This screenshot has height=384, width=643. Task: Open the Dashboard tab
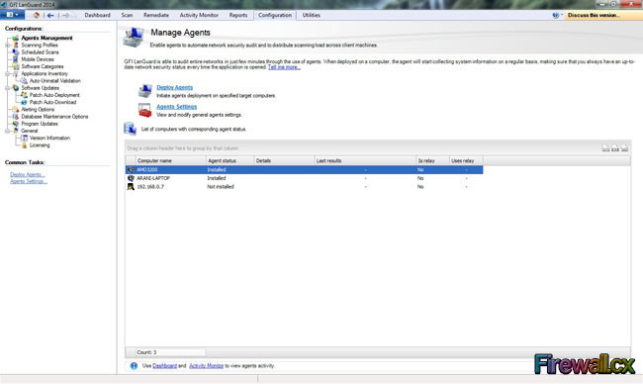pyautogui.click(x=97, y=15)
